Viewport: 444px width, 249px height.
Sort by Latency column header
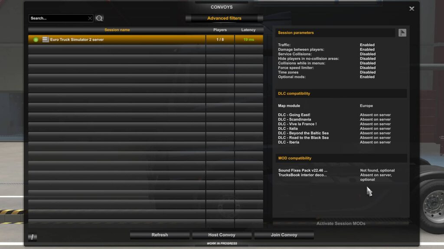click(x=248, y=30)
